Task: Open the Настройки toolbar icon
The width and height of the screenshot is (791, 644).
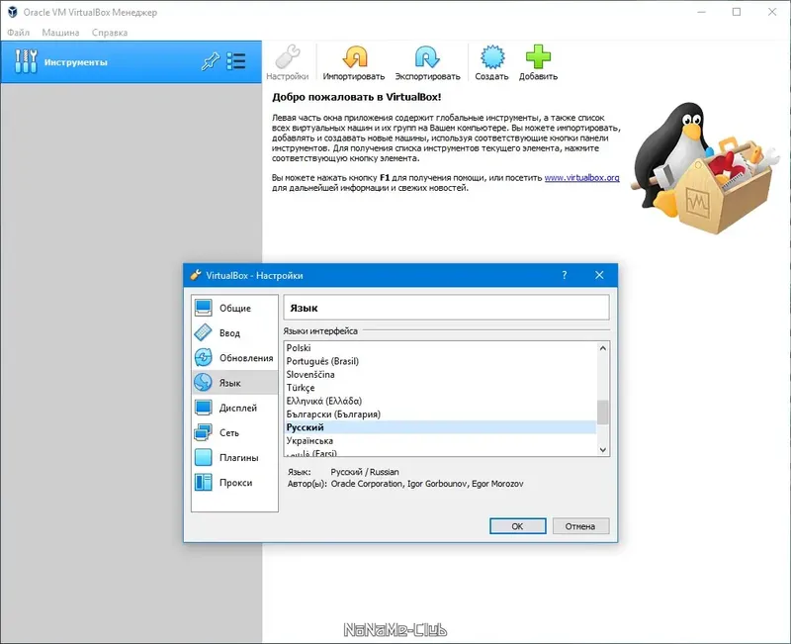Action: pos(288,62)
